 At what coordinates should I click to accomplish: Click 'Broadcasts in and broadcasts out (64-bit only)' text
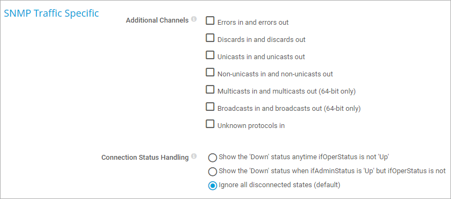(289, 109)
